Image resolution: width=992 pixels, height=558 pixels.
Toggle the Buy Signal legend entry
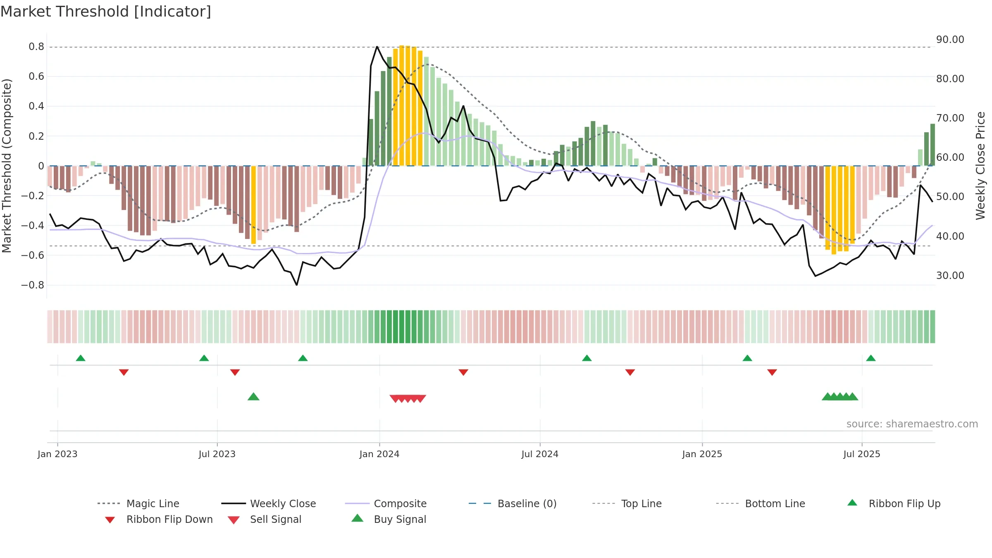click(389, 519)
